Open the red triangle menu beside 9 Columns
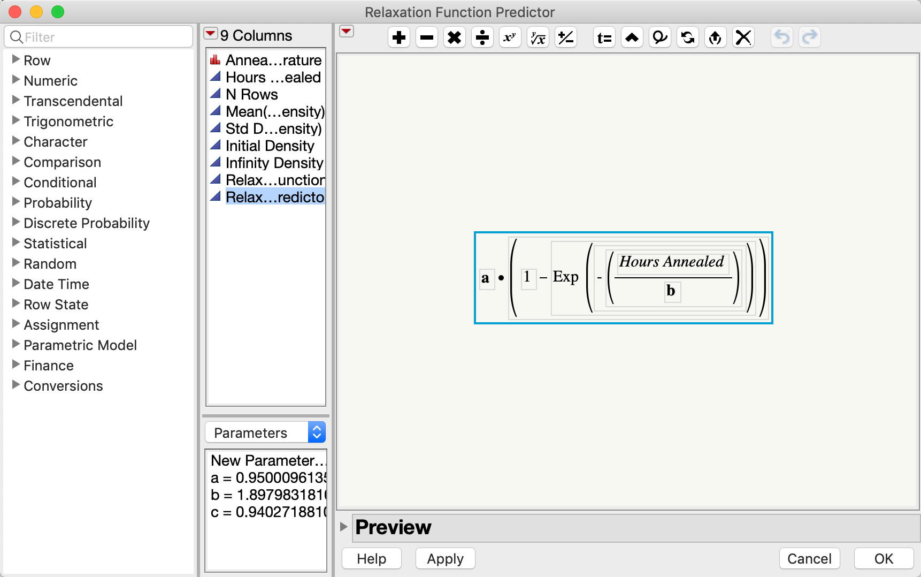 point(210,33)
